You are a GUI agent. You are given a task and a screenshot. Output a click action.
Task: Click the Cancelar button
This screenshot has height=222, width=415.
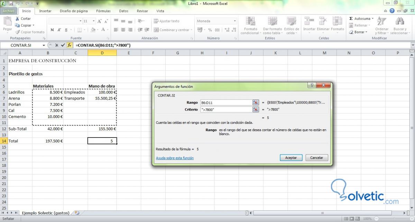click(316, 158)
